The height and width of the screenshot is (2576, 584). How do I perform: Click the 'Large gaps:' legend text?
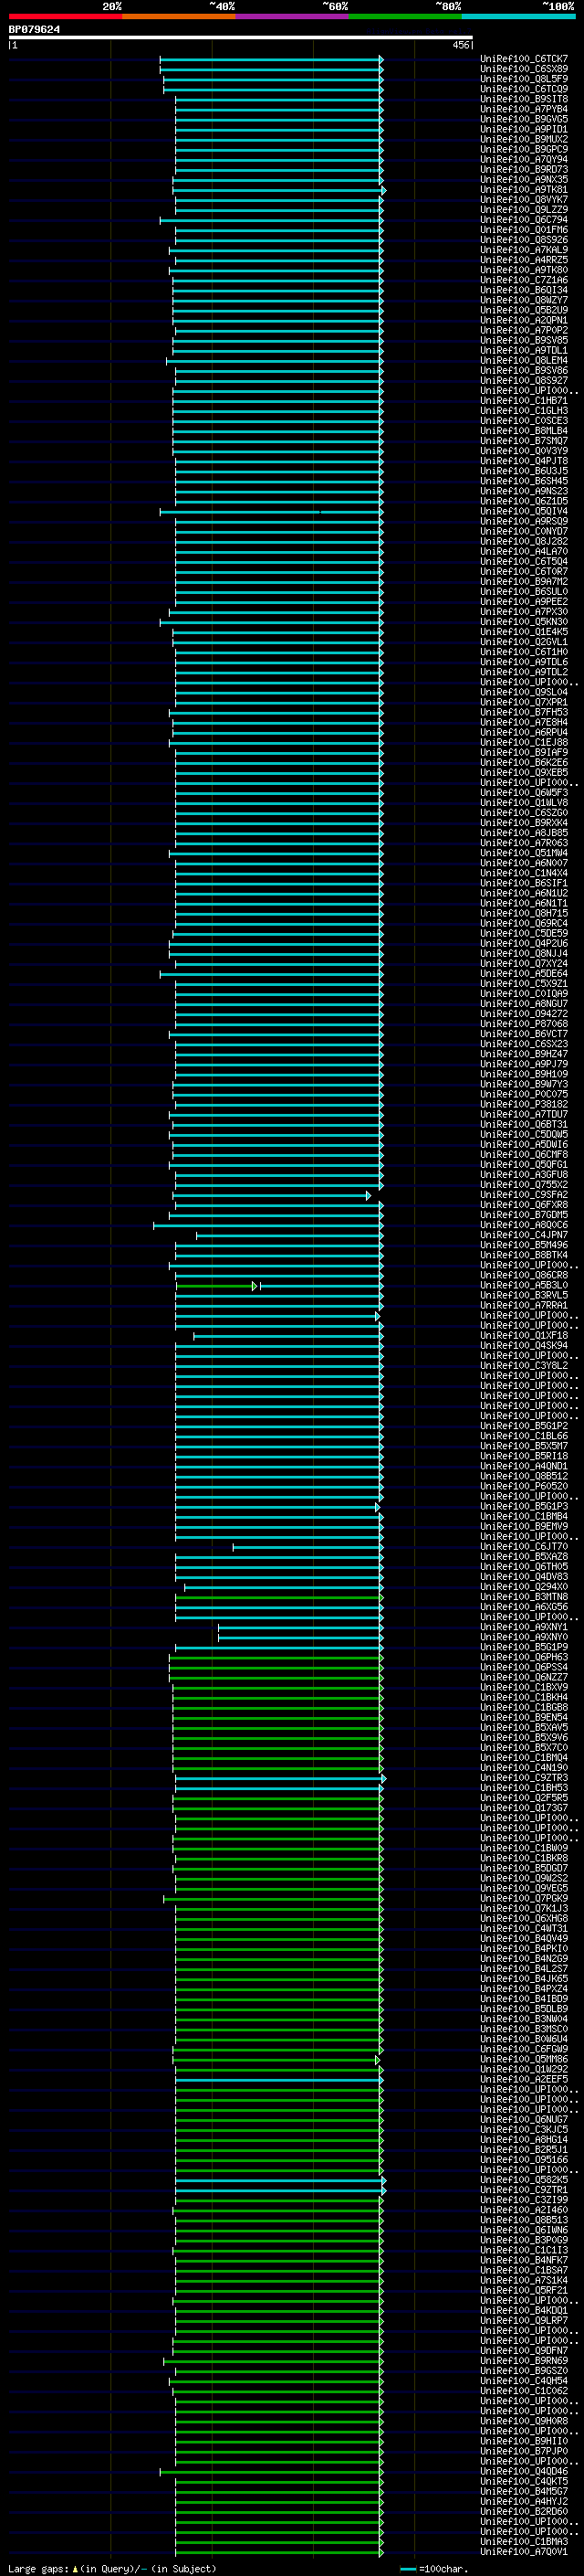pyautogui.click(x=38, y=2569)
